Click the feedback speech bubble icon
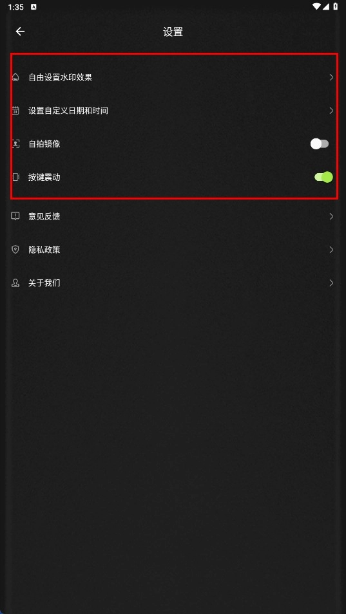The width and height of the screenshot is (346, 614). tap(15, 216)
